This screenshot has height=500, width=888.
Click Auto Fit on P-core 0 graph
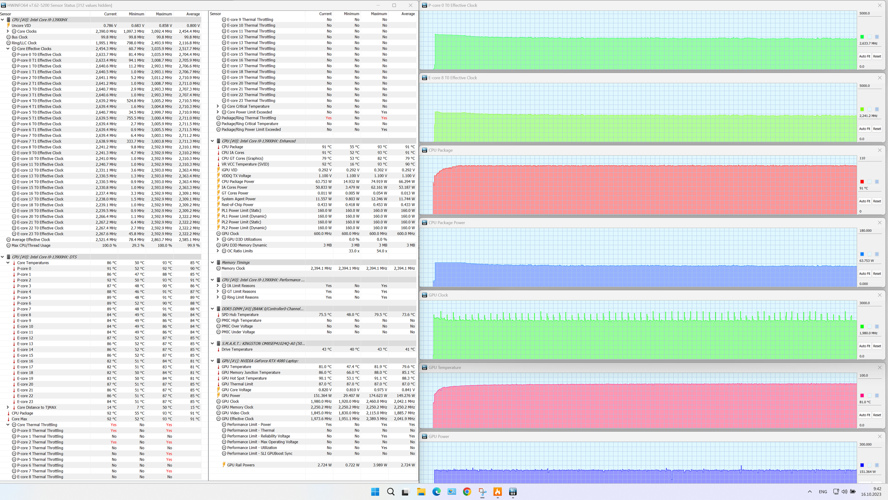point(864,56)
